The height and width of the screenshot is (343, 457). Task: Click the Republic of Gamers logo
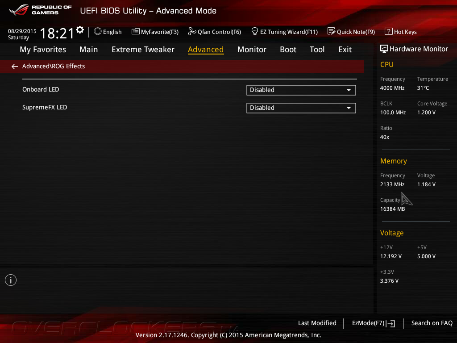tap(41, 10)
